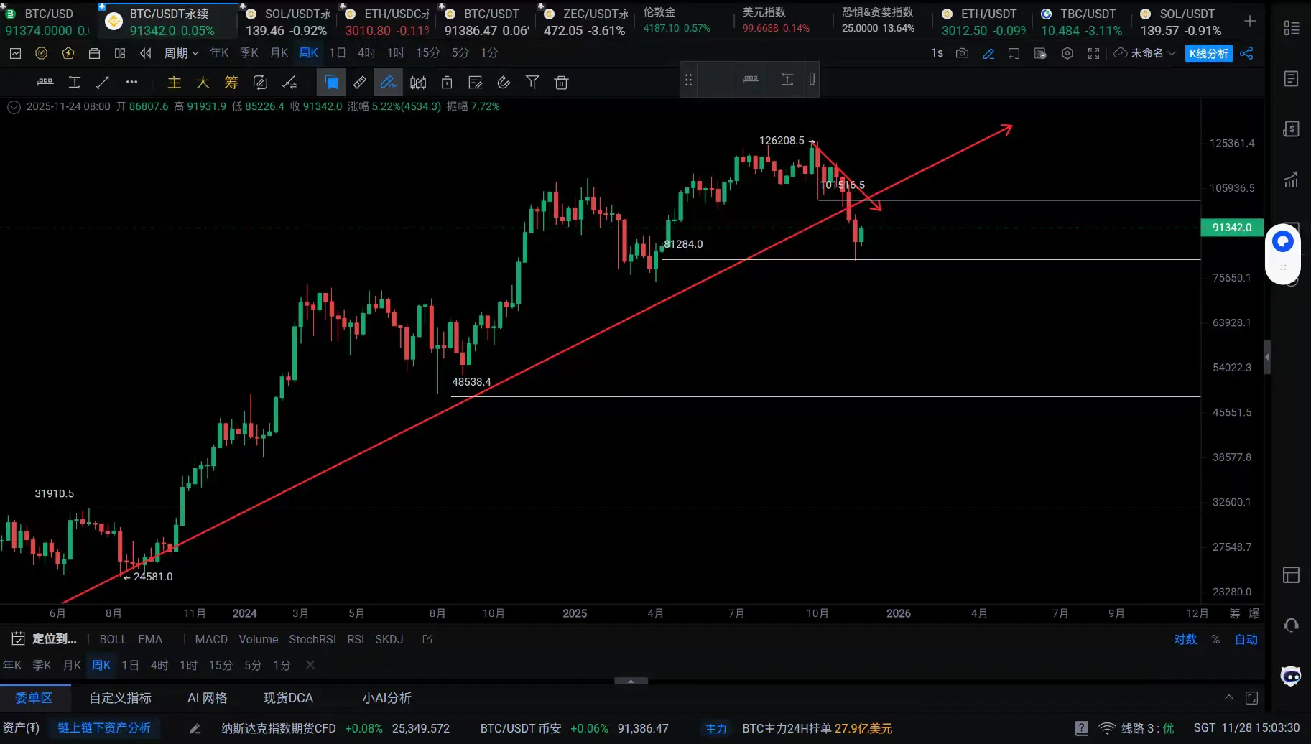Click the K线分析 button
This screenshot has width=1311, height=744.
pos(1209,53)
